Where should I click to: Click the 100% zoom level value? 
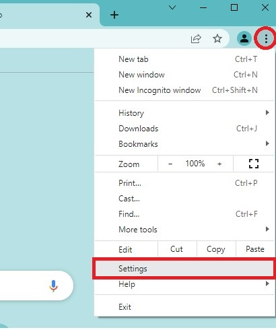[195, 164]
